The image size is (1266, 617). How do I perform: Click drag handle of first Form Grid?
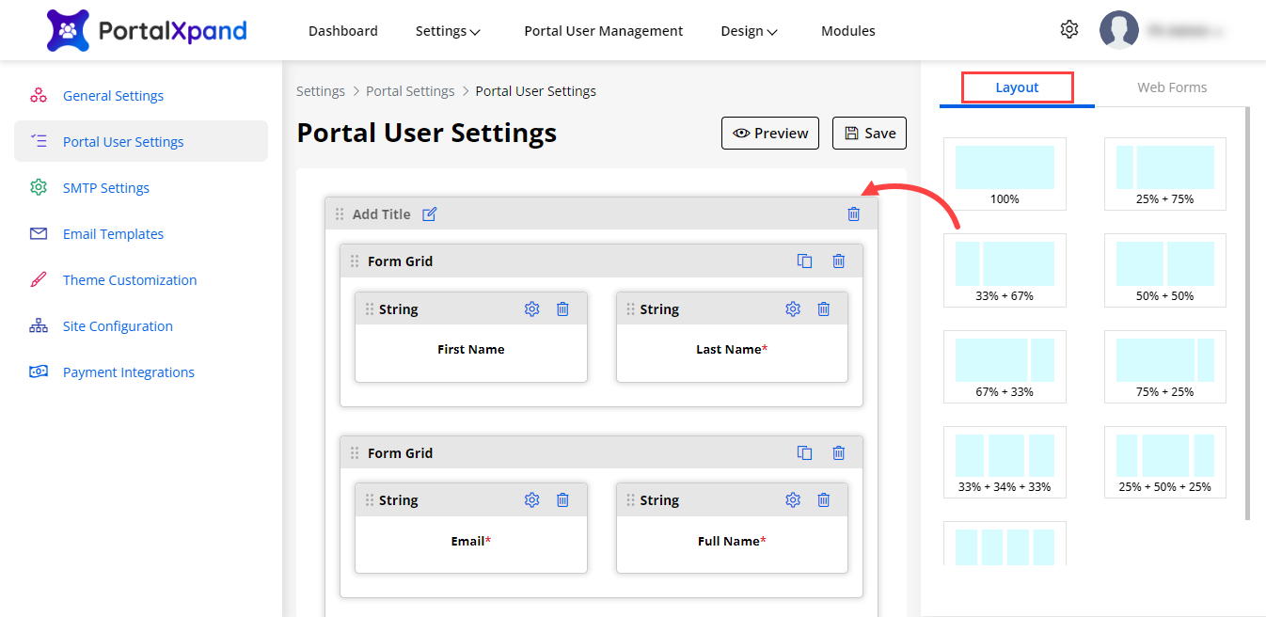(355, 261)
